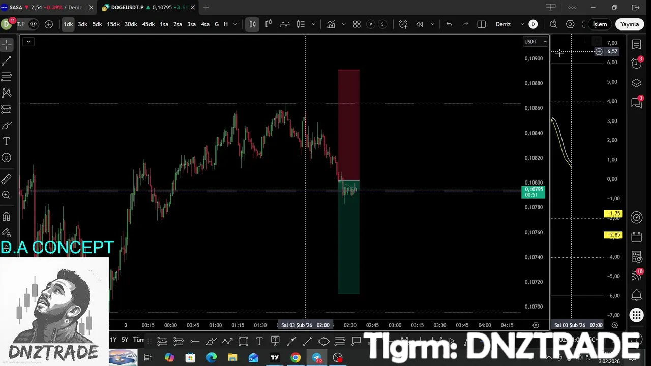
Task: Set the 3dk timeframe
Action: coord(82,24)
